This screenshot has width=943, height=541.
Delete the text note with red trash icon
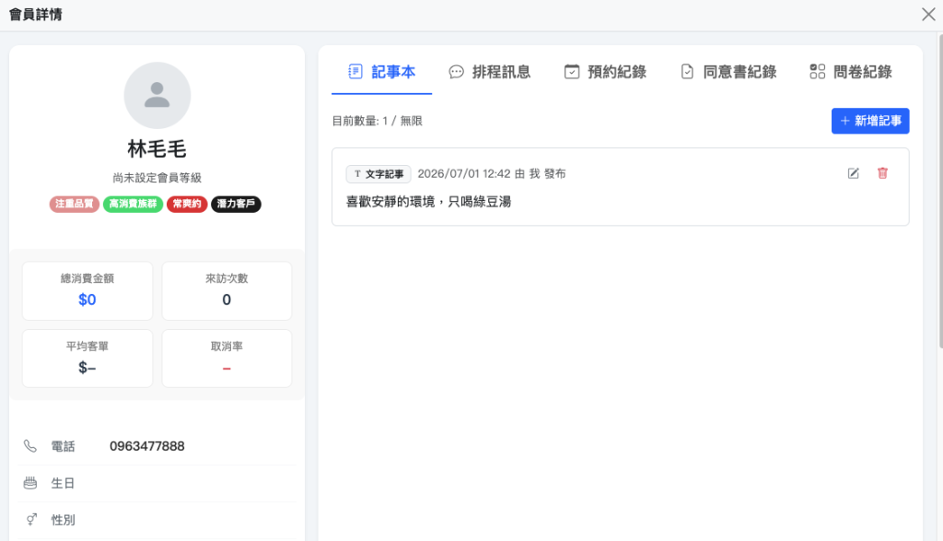[882, 173]
